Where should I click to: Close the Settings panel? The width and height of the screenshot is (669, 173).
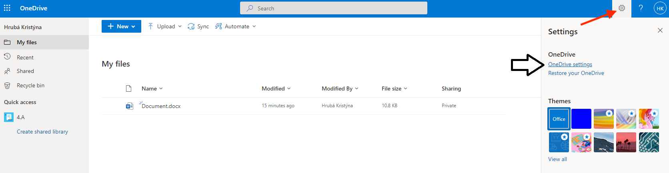click(x=660, y=30)
